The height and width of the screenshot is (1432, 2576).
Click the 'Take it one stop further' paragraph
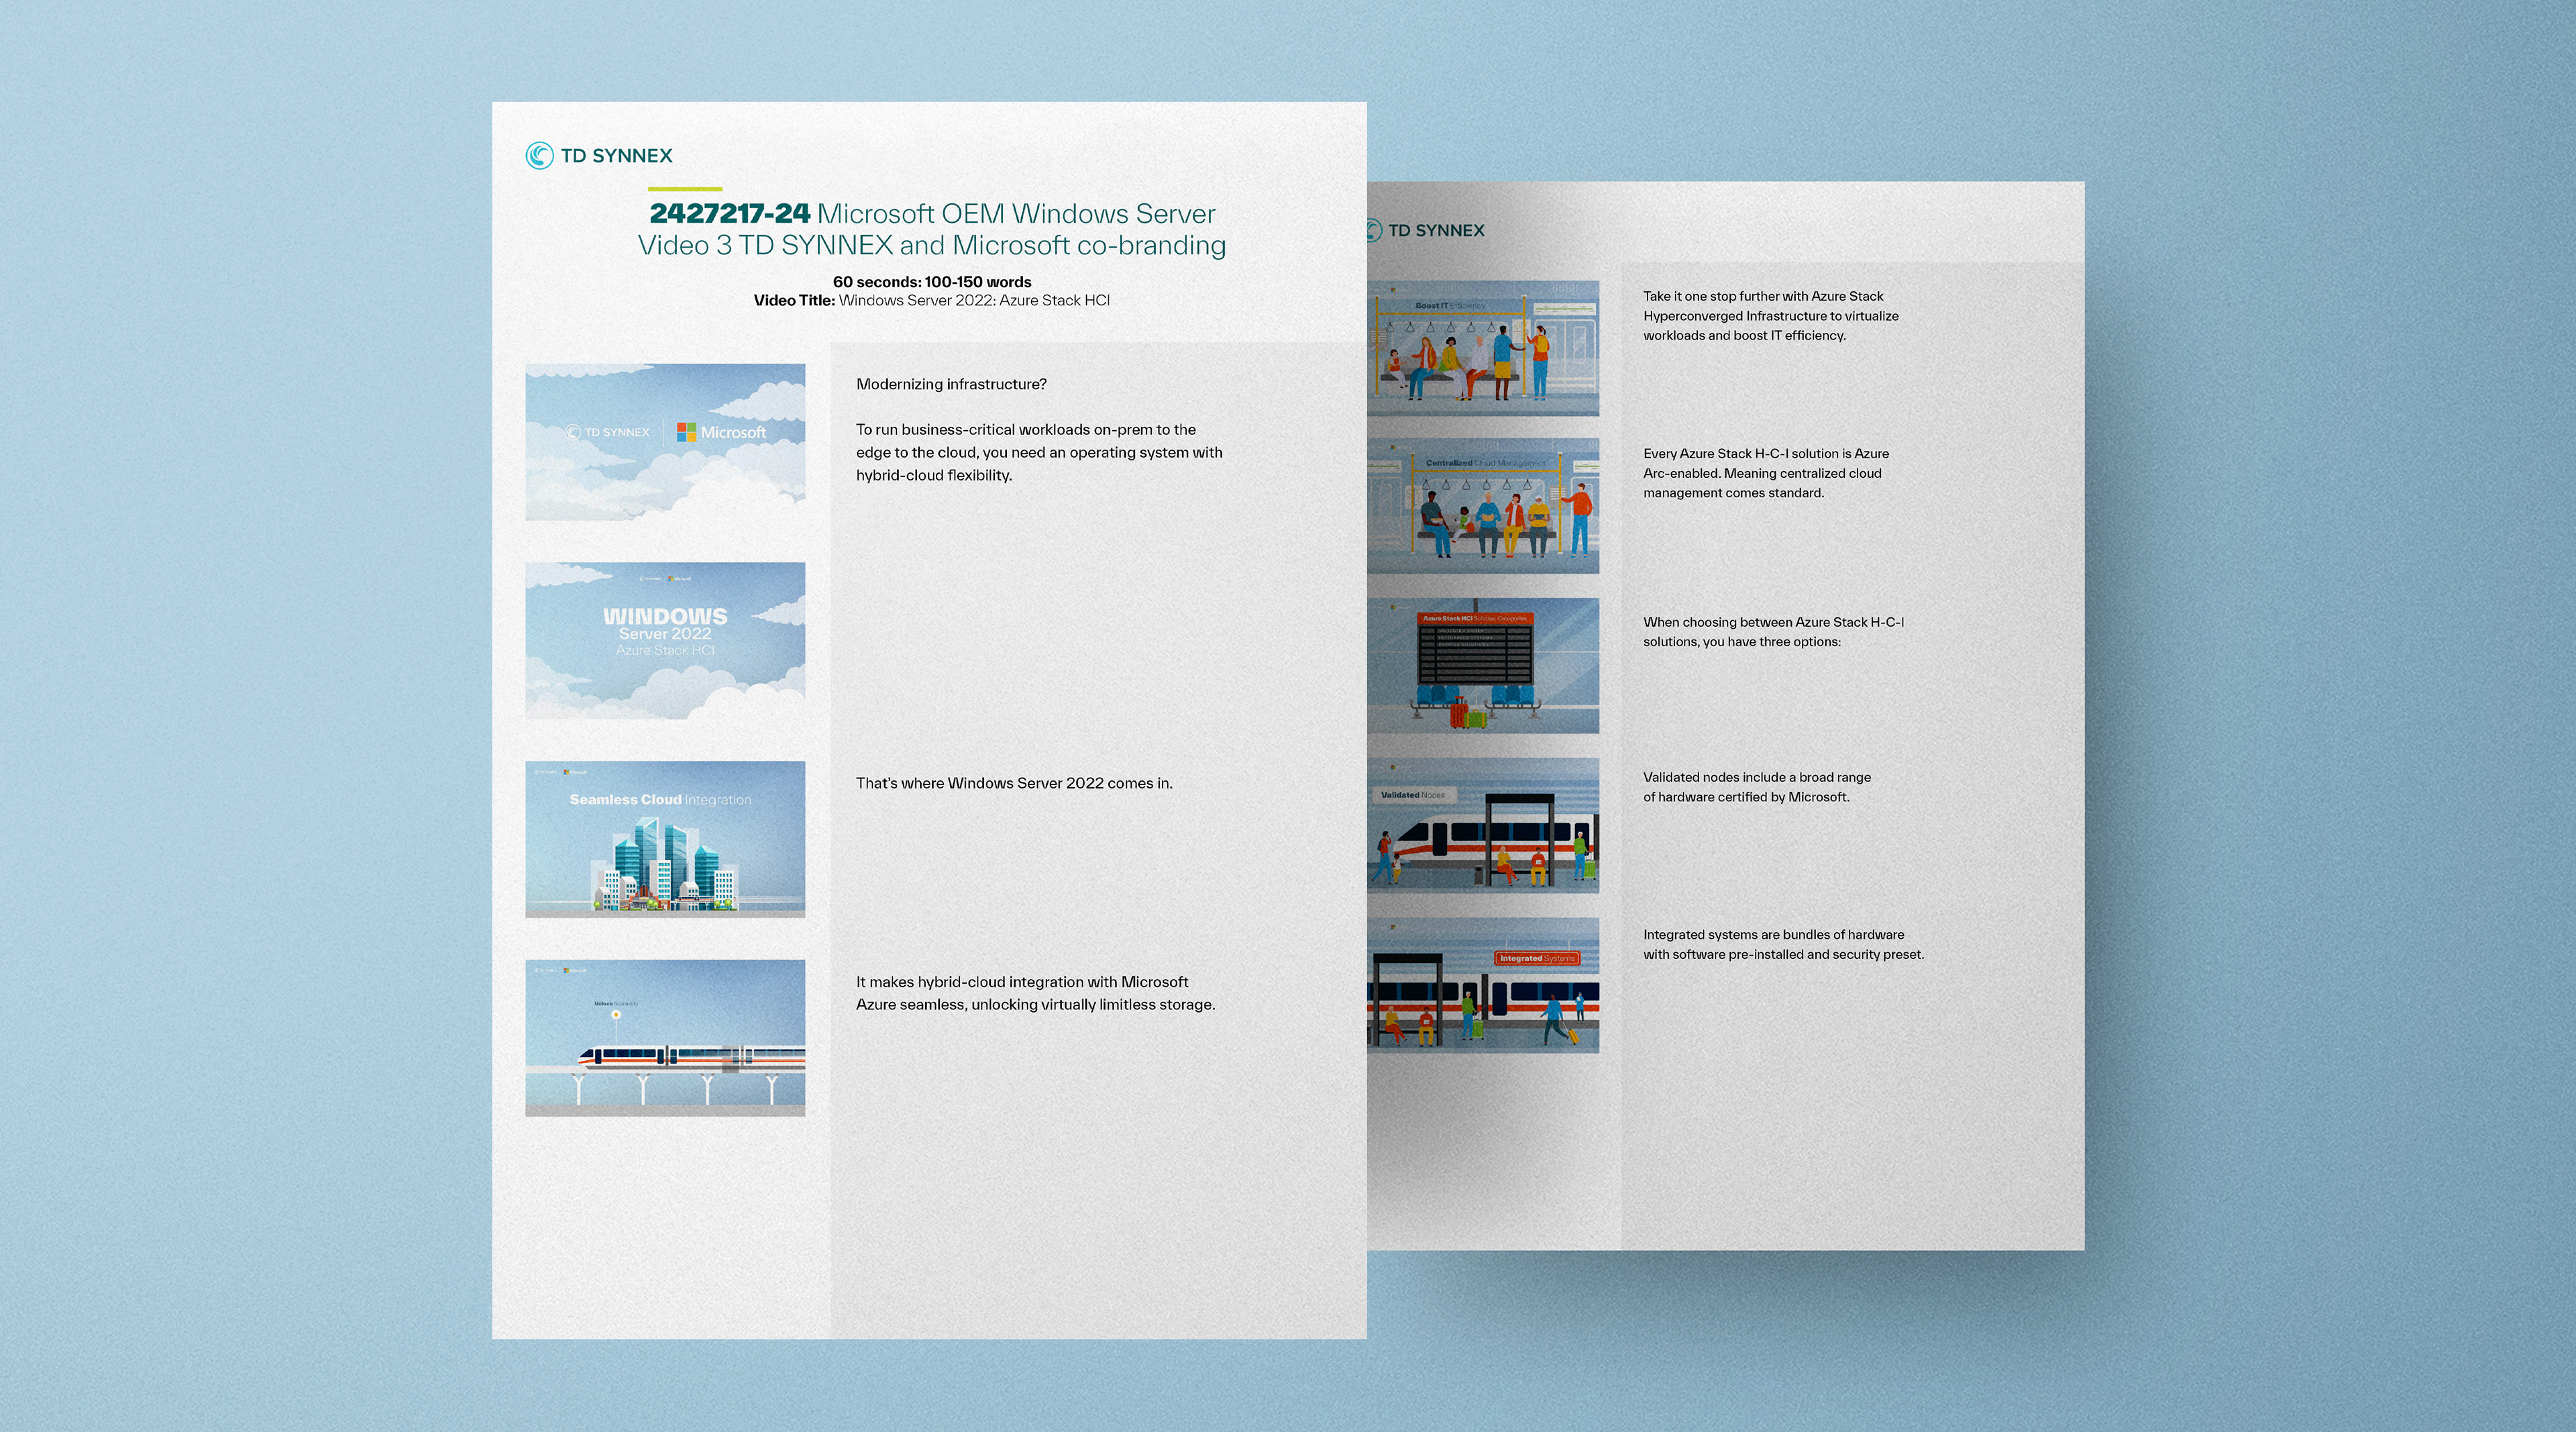pyautogui.click(x=1770, y=315)
